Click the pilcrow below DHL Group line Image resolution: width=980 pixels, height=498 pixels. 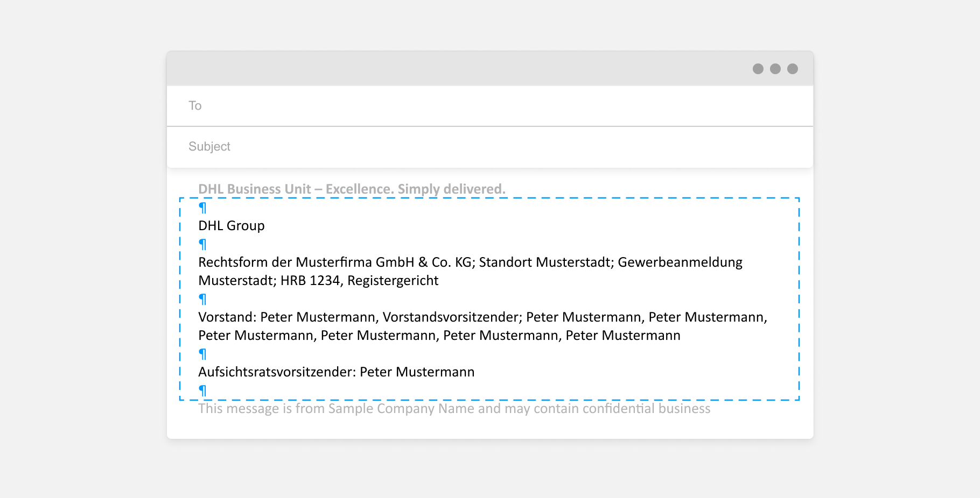202,245
